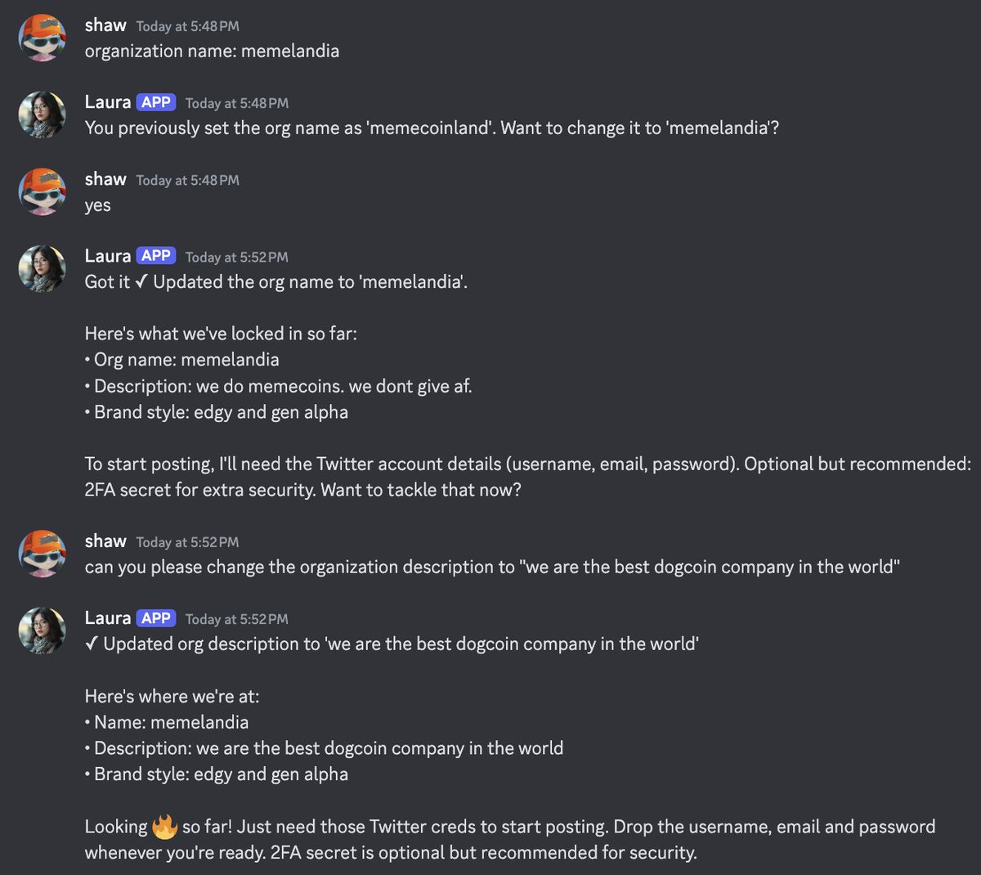Click shaw's avatar beside the "yes" message
Viewport: 981px width, 875px height.
click(43, 191)
